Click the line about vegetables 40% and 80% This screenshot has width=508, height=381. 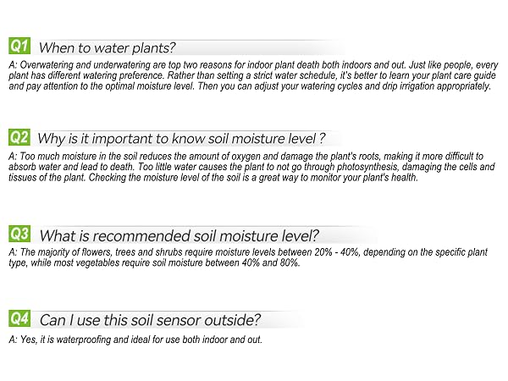[x=155, y=262]
